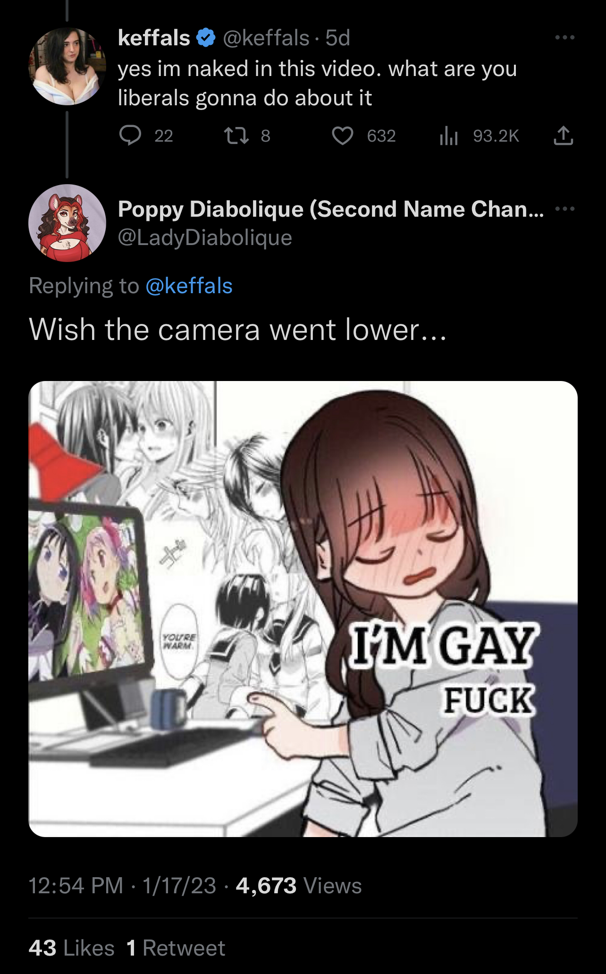Tap the retweet icon on keffals tweet
The height and width of the screenshot is (974, 606).
pyautogui.click(x=236, y=136)
